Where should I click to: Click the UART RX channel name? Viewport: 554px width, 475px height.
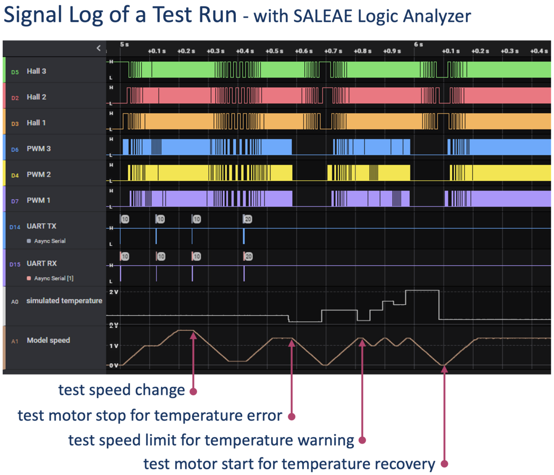[x=42, y=263]
